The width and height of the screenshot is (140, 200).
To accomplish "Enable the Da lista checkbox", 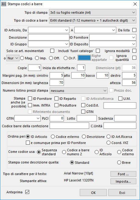I will [134, 30].
